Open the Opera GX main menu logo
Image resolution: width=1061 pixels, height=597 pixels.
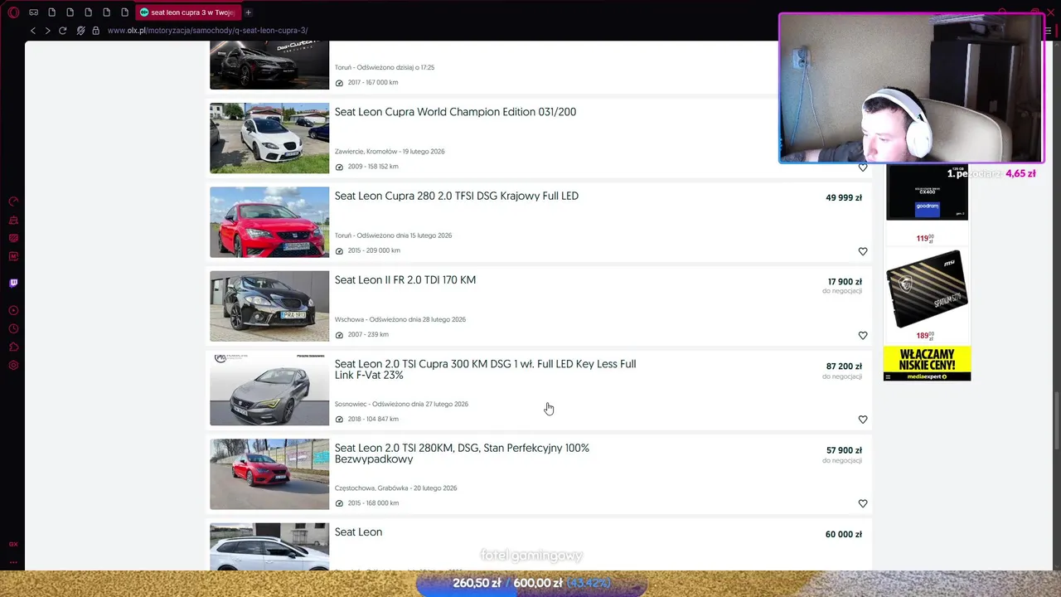tap(13, 12)
